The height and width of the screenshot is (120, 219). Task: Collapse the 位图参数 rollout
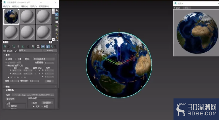(9, 90)
